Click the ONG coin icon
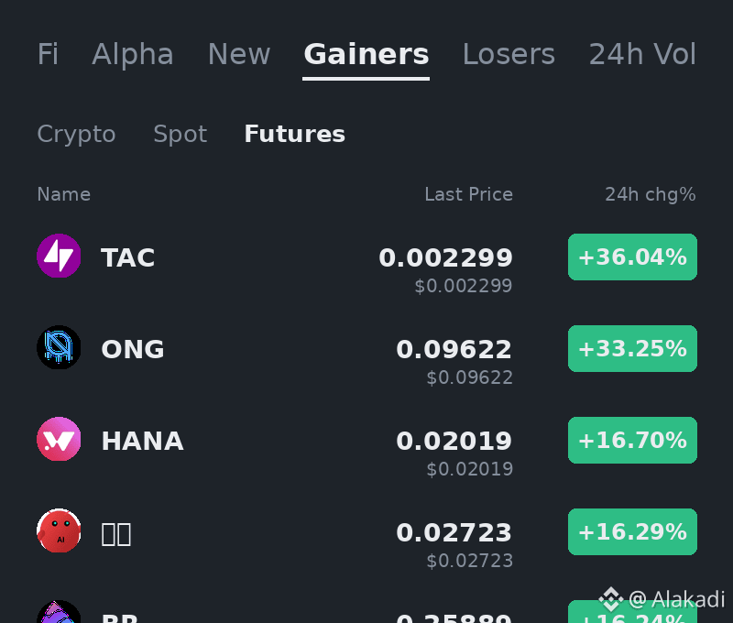This screenshot has width=733, height=623. tap(59, 347)
